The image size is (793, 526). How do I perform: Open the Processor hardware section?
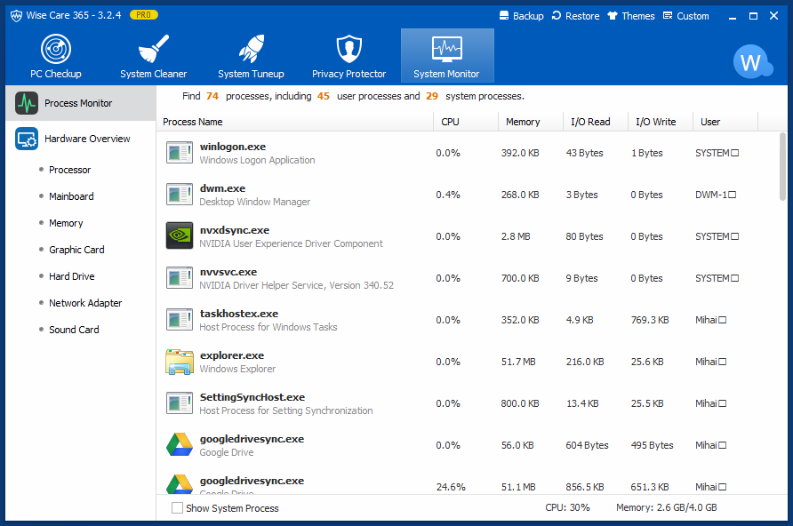pyautogui.click(x=70, y=170)
